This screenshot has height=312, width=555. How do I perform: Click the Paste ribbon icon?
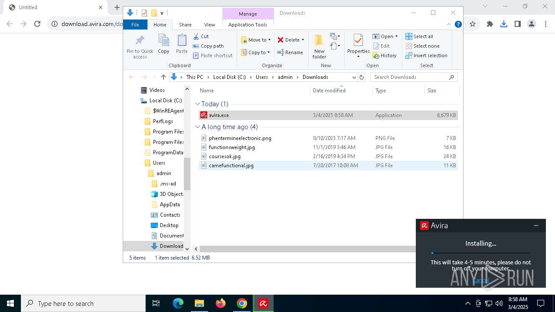[182, 40]
